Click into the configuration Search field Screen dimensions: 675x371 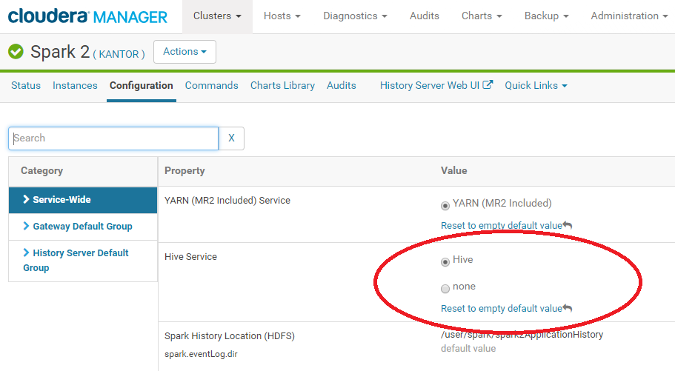pos(113,138)
